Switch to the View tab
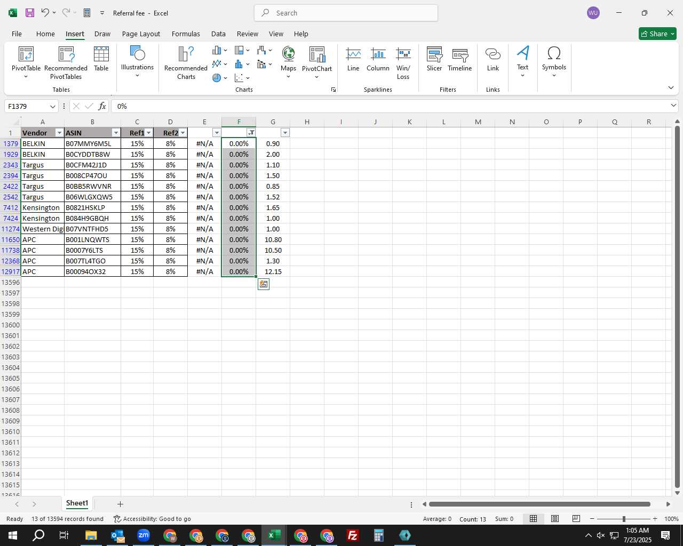This screenshot has height=546, width=683. [276, 34]
